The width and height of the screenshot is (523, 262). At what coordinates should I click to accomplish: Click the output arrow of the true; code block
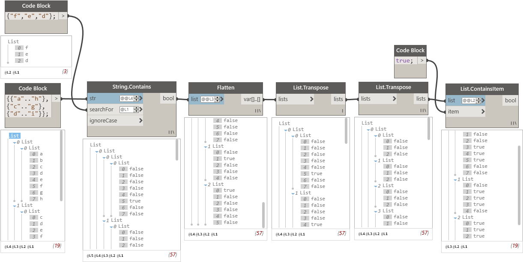coord(422,60)
